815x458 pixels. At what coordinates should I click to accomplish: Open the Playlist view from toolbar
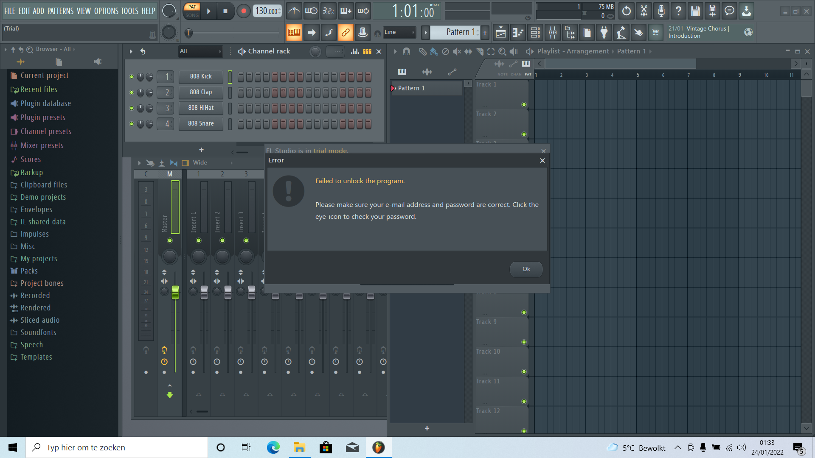501,32
